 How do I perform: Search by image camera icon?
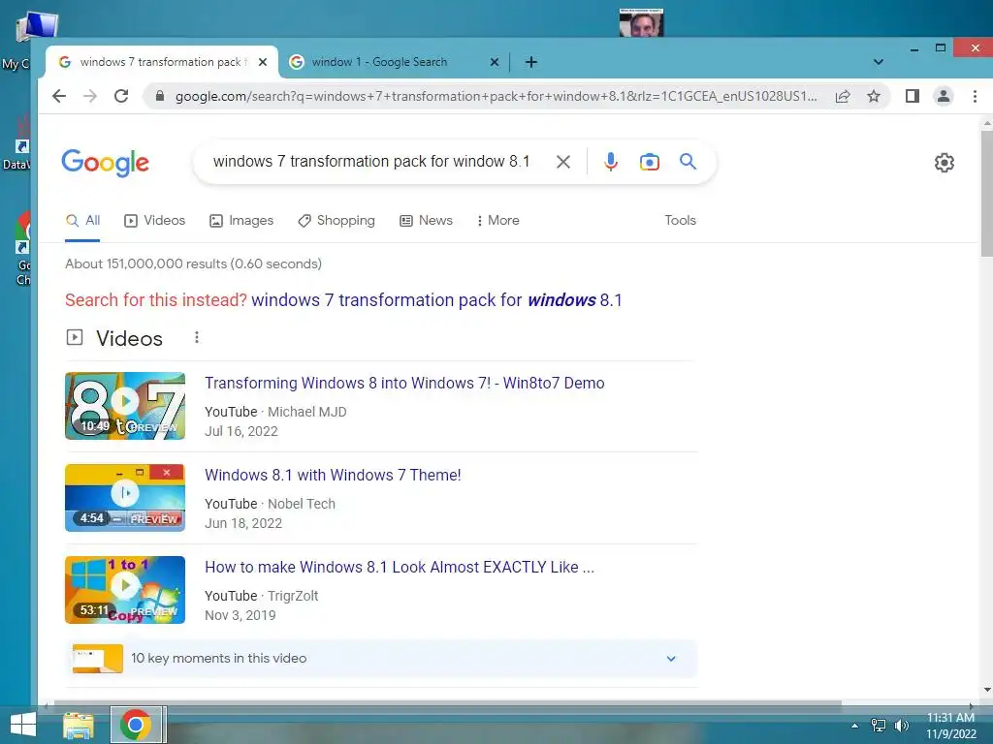649,162
